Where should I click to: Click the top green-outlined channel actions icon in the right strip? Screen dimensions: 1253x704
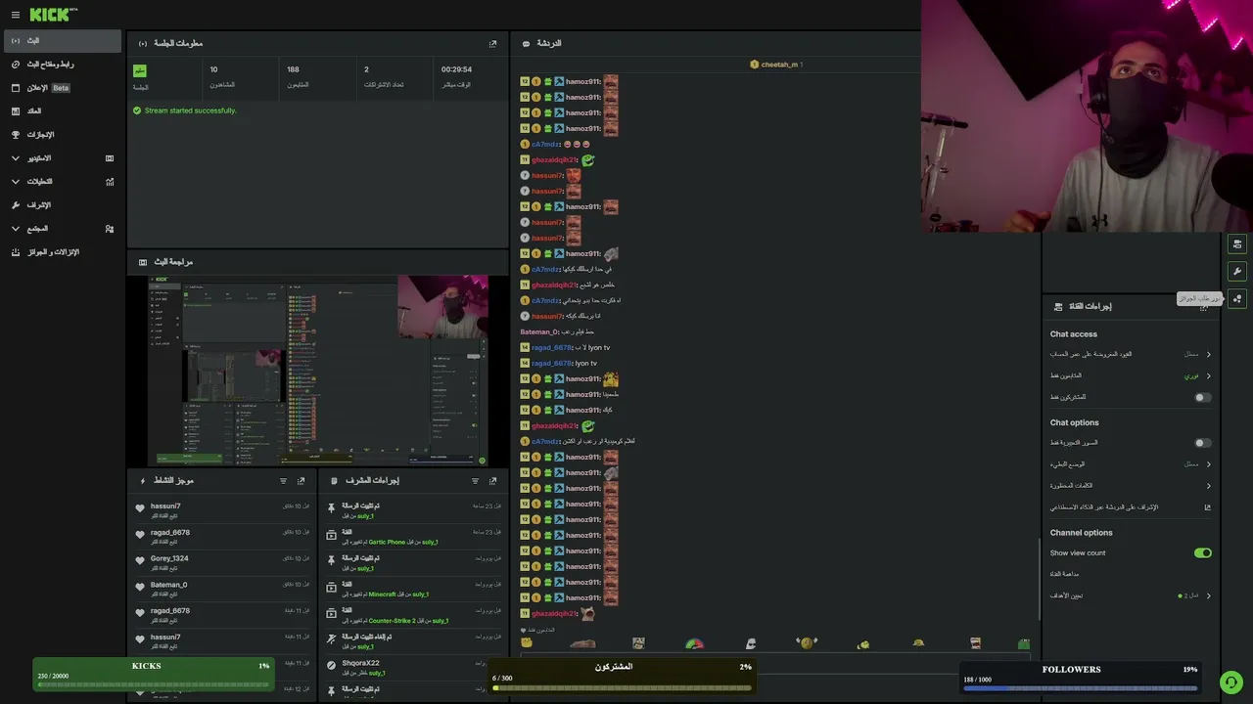pyautogui.click(x=1237, y=244)
